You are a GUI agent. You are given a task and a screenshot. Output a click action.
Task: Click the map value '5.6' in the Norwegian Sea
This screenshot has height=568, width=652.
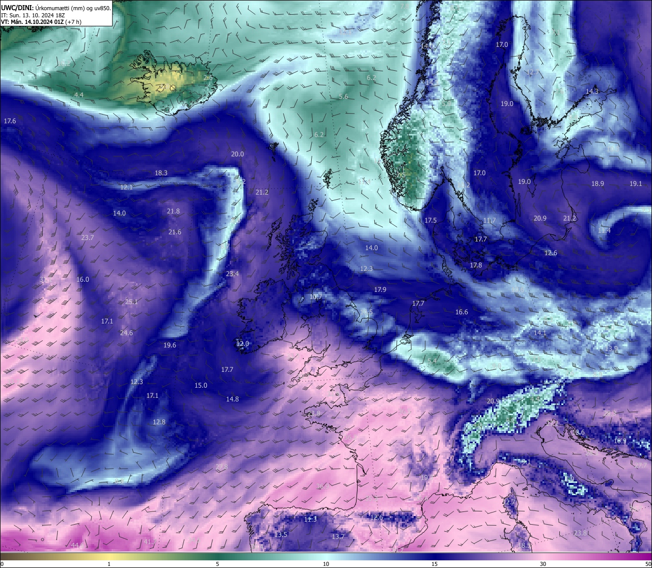(x=343, y=96)
